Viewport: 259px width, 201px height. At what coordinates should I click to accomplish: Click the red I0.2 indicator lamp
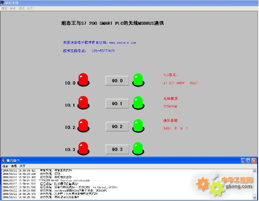[x=83, y=126]
